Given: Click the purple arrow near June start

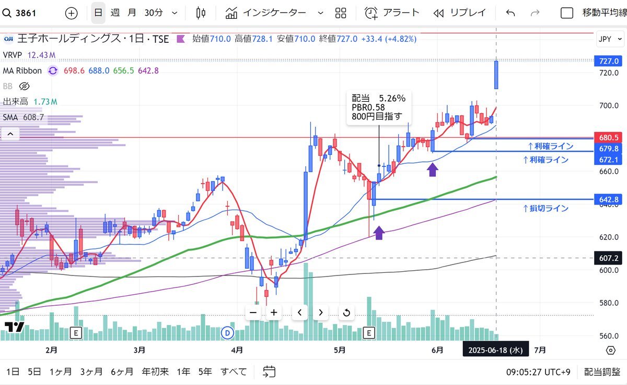Looking at the screenshot, I should click(x=433, y=170).
